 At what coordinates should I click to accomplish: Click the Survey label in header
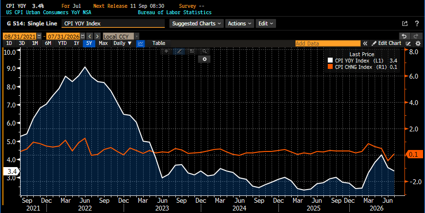coord(188,6)
